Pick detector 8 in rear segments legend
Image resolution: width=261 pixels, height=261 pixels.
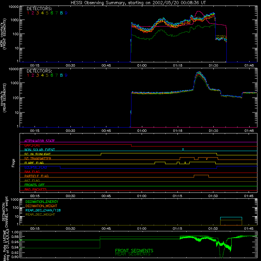(x=61, y=75)
